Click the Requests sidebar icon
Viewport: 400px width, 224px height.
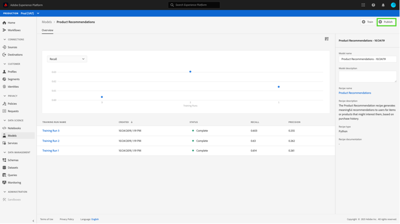click(4, 111)
